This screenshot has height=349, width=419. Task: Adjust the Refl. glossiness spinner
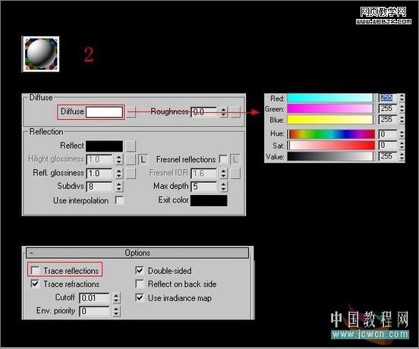coord(119,173)
